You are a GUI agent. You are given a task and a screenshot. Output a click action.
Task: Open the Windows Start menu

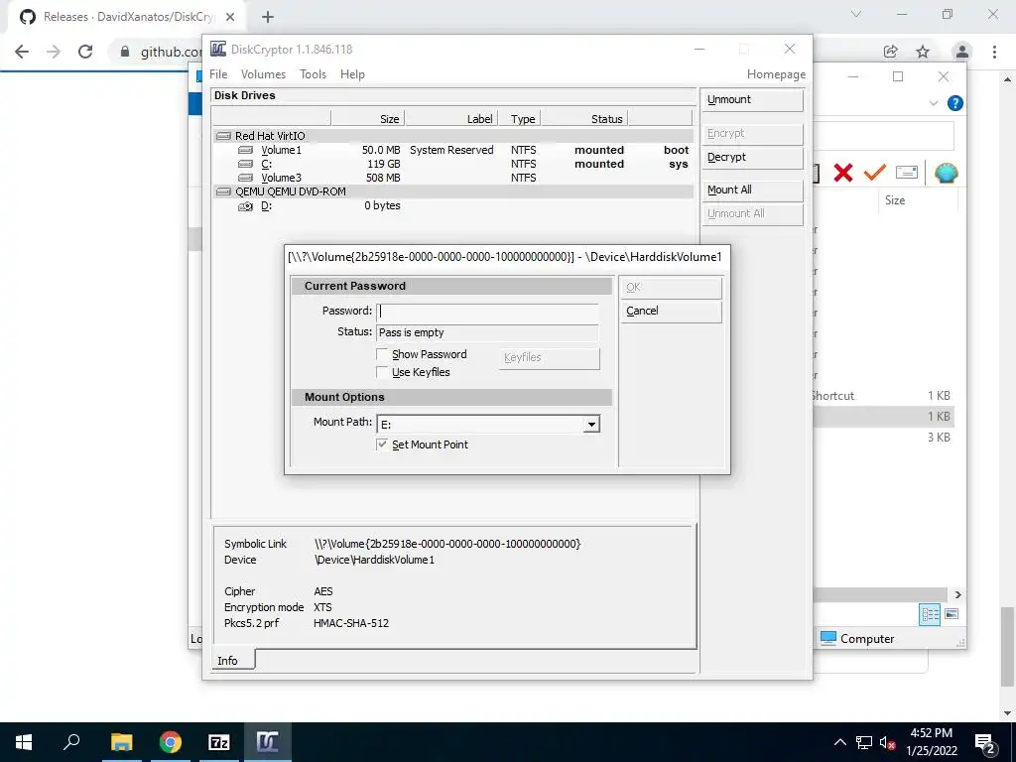(24, 742)
